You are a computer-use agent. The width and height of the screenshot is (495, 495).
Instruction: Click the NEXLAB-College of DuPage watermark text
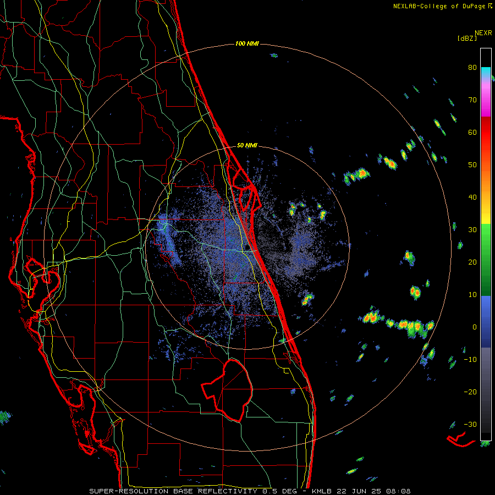(443, 6)
